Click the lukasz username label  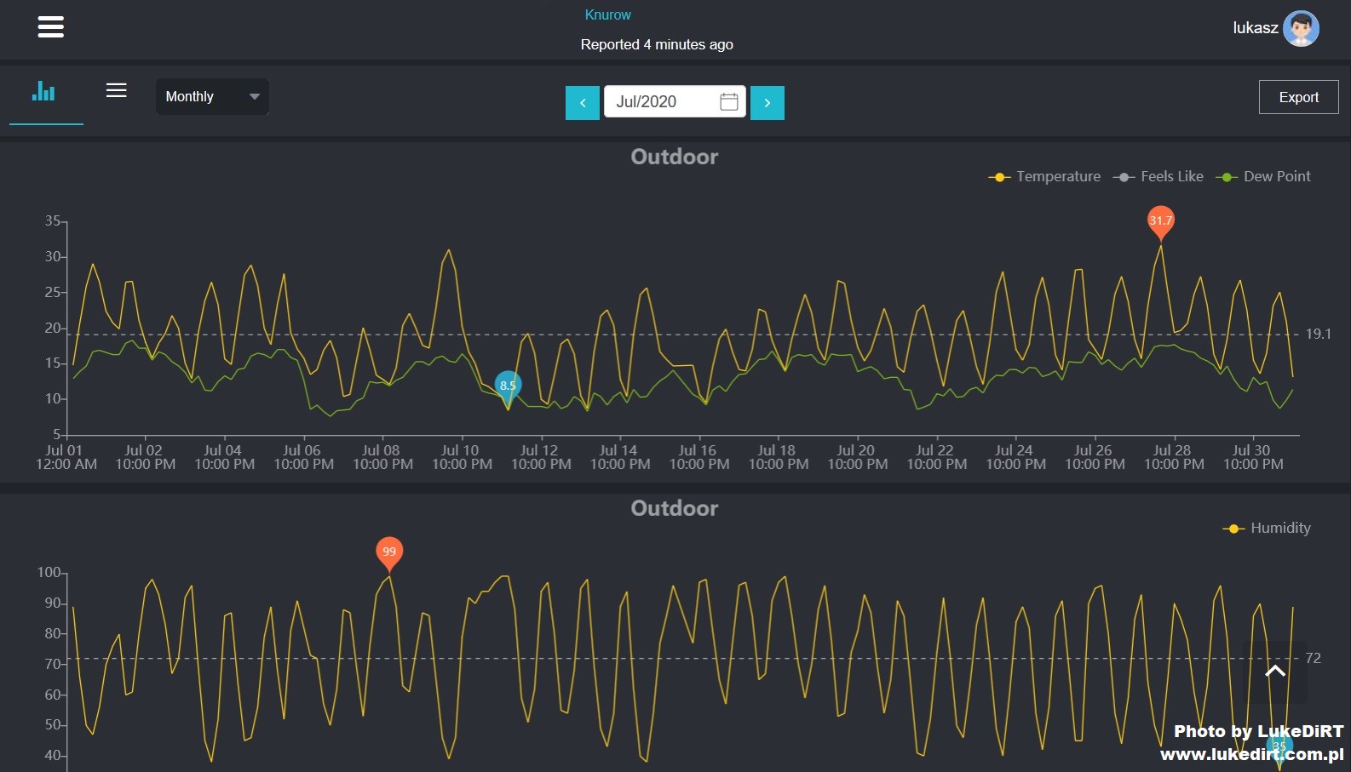(x=1255, y=28)
